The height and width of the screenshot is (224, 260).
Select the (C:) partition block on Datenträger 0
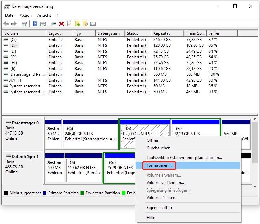[90, 134]
